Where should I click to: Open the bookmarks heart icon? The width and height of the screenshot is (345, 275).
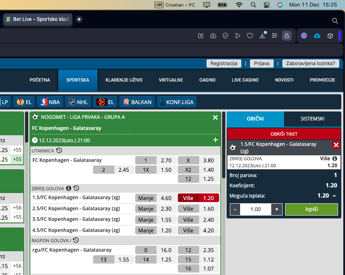point(250,36)
